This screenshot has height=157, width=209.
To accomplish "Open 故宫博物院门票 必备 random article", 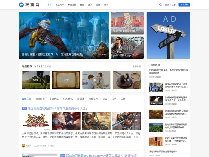I will pos(168,72).
